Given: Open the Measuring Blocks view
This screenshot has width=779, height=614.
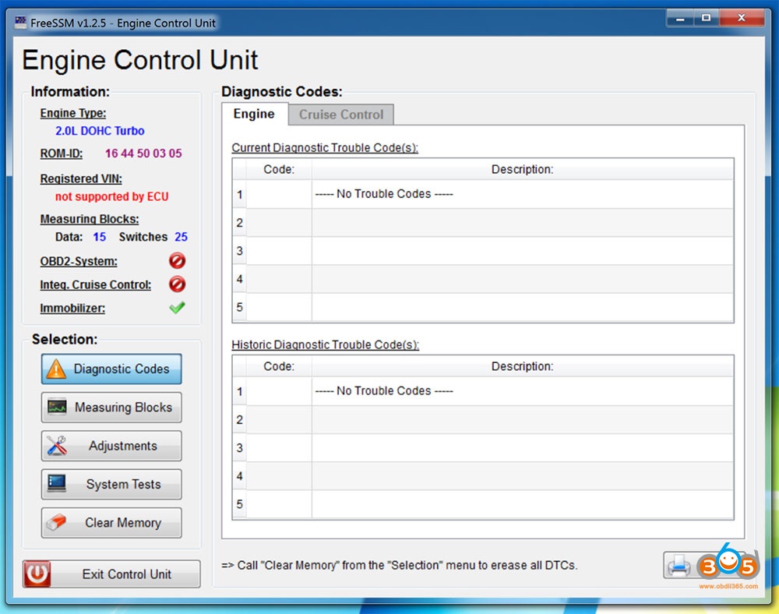Looking at the screenshot, I should click(111, 408).
